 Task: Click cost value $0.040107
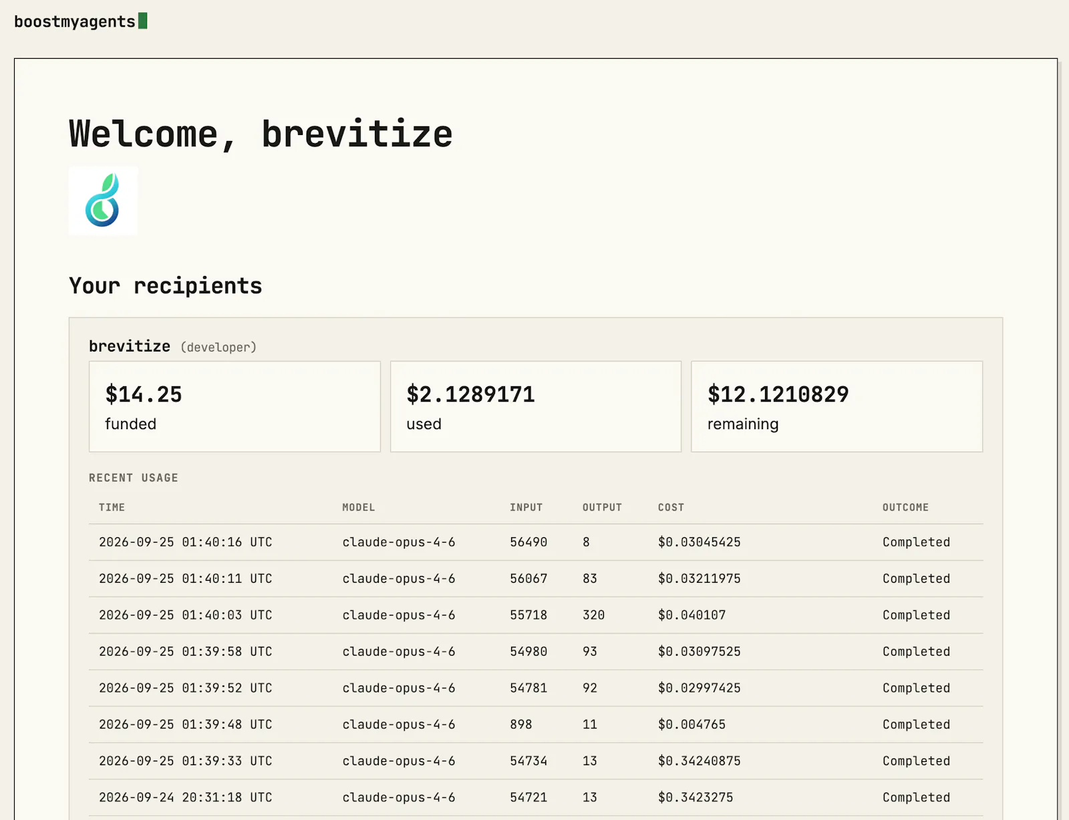692,615
